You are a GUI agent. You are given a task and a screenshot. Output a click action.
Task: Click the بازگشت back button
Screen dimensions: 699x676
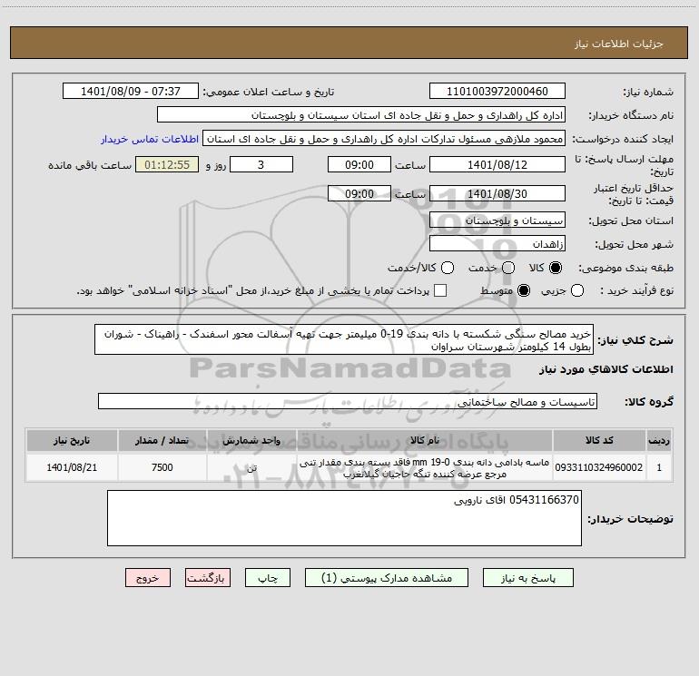pos(208,578)
